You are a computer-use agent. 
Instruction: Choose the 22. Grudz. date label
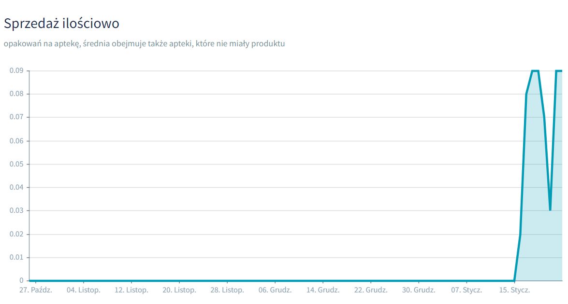pyautogui.click(x=371, y=290)
